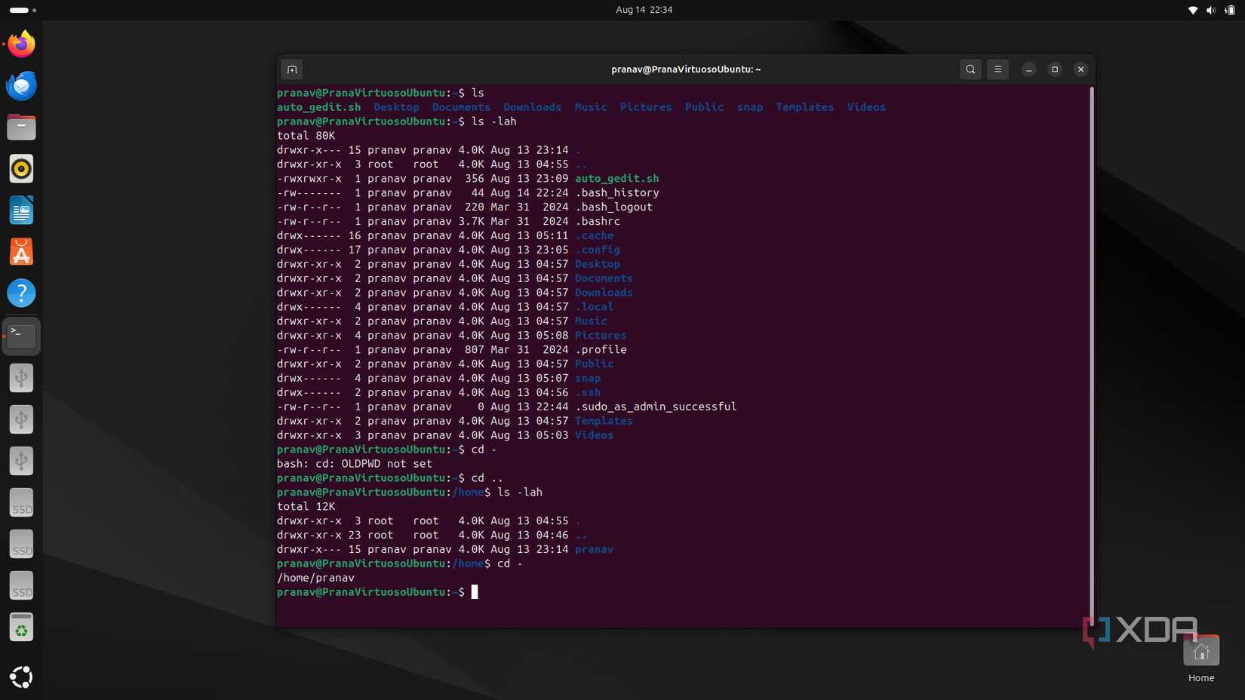The height and width of the screenshot is (700, 1245).
Task: Open the first SSD drive in the dock
Action: click(20, 502)
